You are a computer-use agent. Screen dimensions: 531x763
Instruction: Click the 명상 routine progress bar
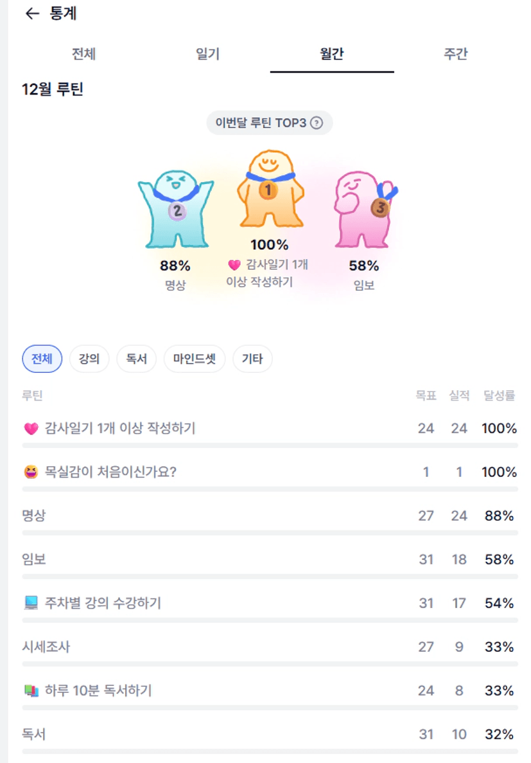270,533
